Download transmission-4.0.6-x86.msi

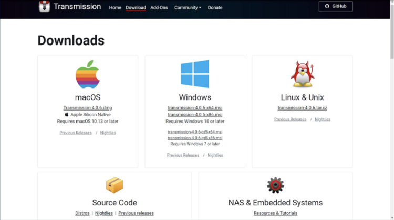click(x=195, y=115)
